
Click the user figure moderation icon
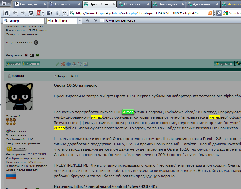click(74, 64)
